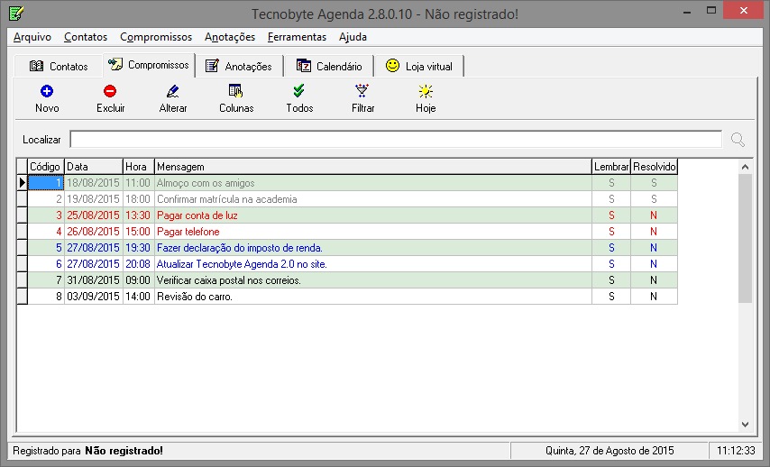Click the Filtrar filter icon

click(362, 91)
